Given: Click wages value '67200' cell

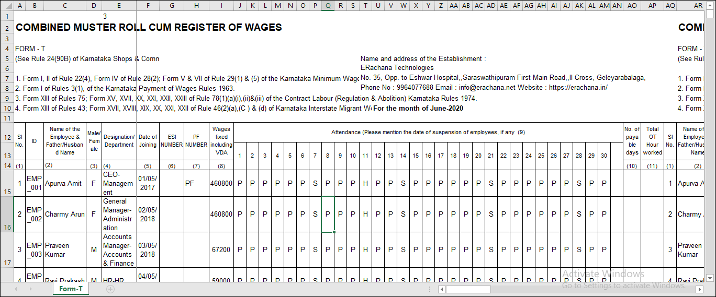Looking at the screenshot, I should tap(221, 250).
